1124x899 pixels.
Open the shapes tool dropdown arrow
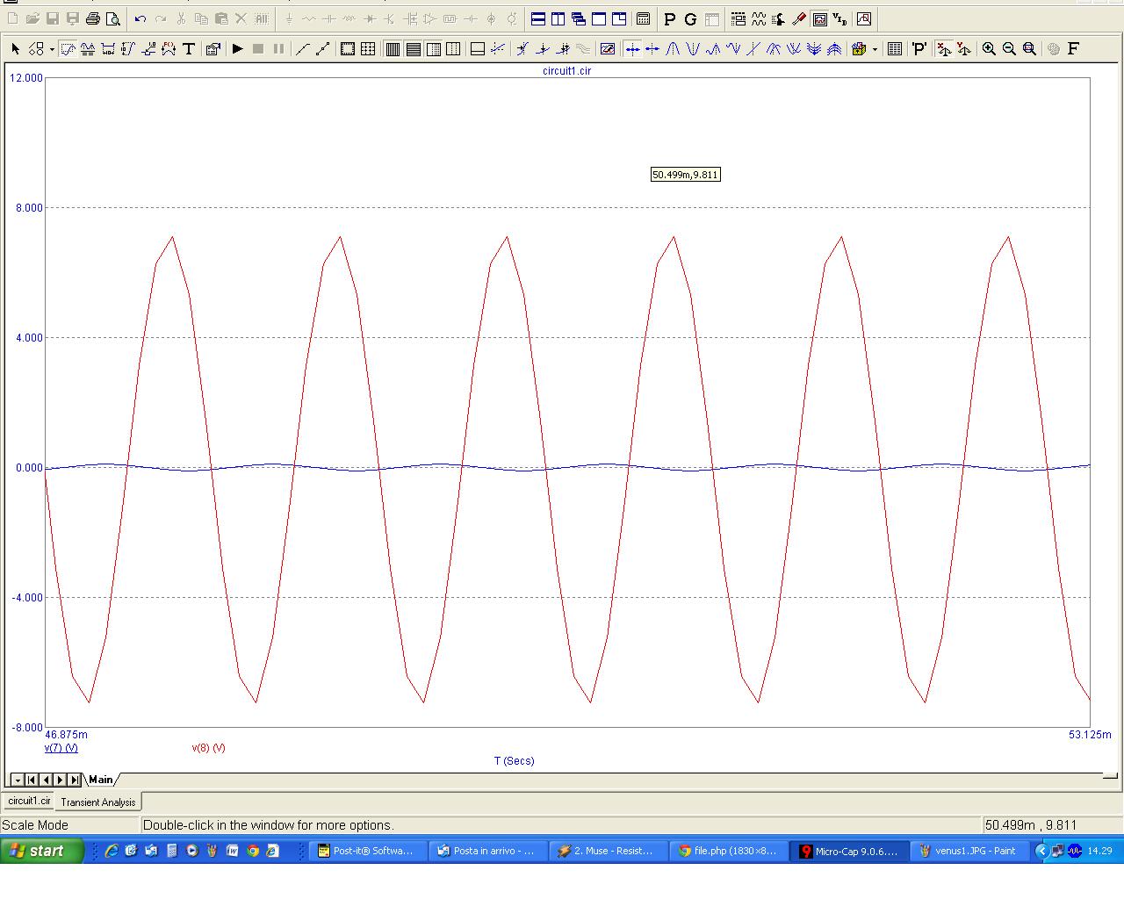coord(52,49)
